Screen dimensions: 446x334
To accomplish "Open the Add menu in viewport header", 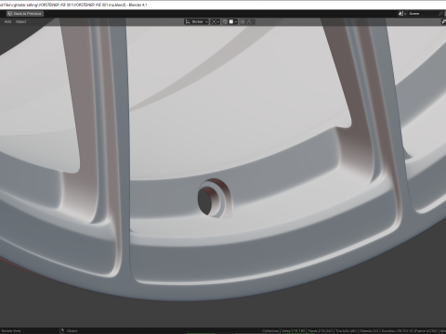I will point(7,21).
